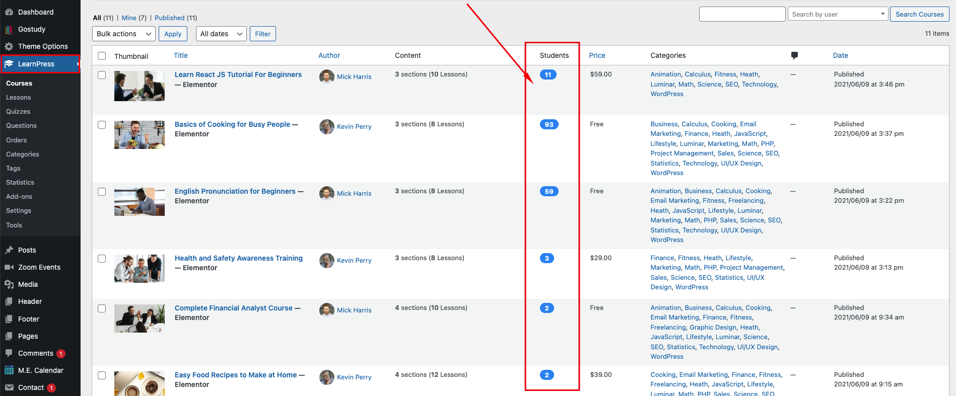Open Categories submenu item

click(23, 154)
